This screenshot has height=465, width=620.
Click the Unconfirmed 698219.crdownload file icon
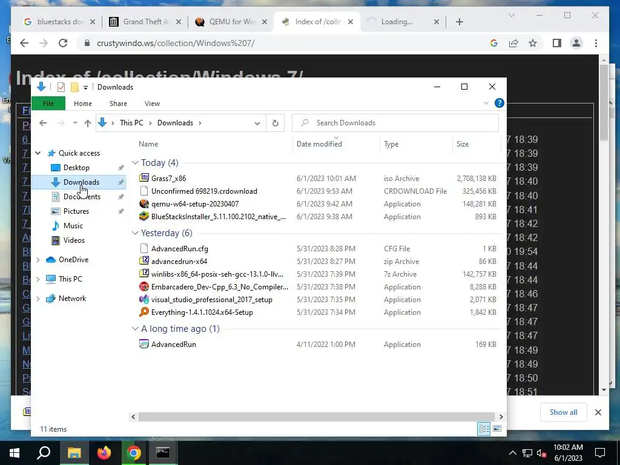pos(144,191)
